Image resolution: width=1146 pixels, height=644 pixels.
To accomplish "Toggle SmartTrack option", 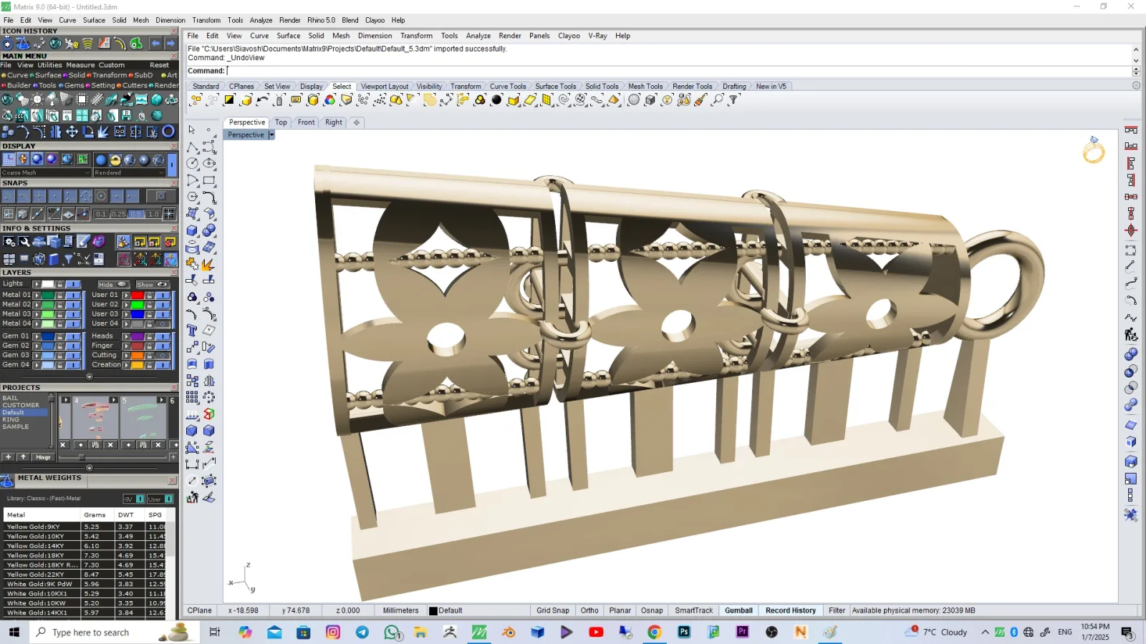I will coord(693,610).
